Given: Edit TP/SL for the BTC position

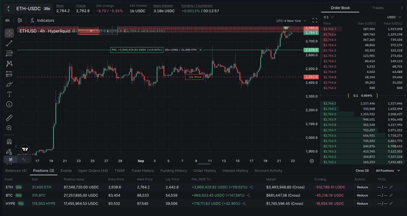Looking at the screenshot, I should click(391, 195).
